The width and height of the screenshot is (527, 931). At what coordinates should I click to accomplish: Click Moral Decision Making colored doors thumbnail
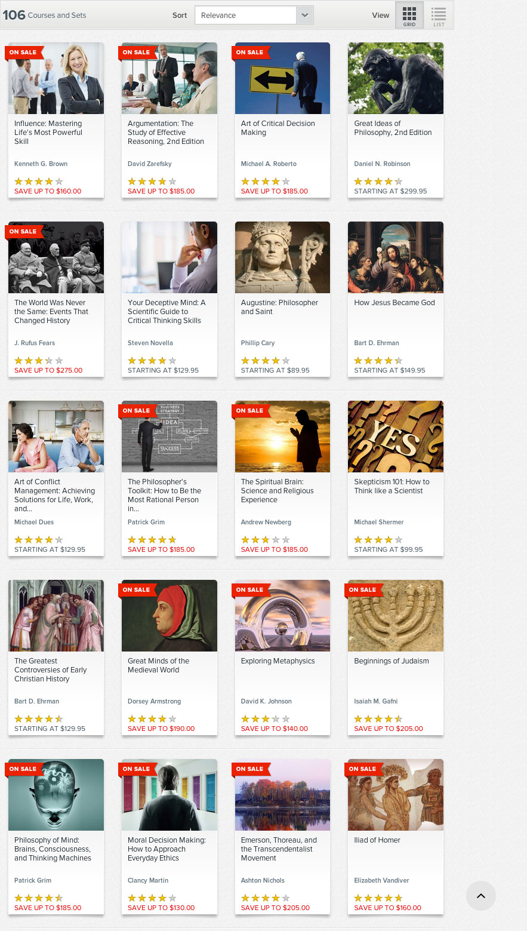169,795
